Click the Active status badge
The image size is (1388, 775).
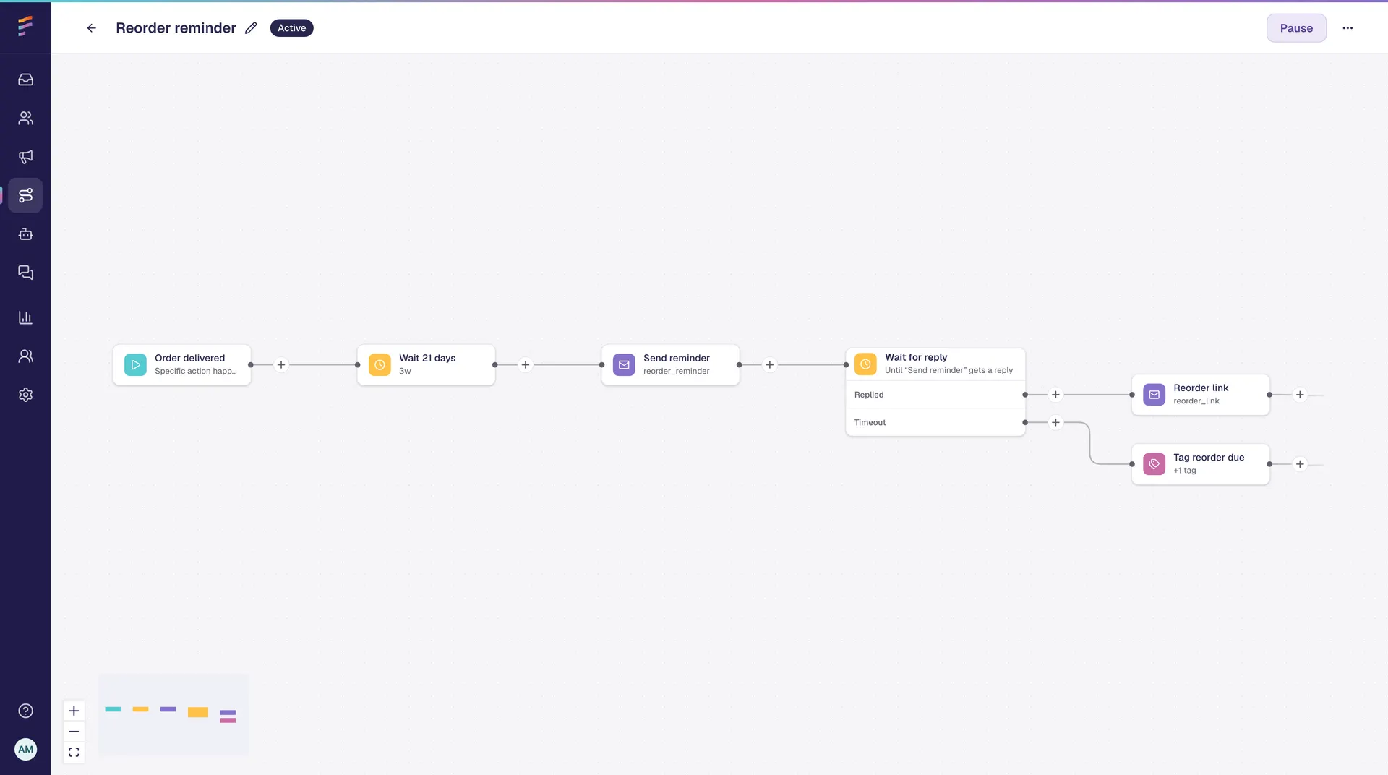click(291, 28)
